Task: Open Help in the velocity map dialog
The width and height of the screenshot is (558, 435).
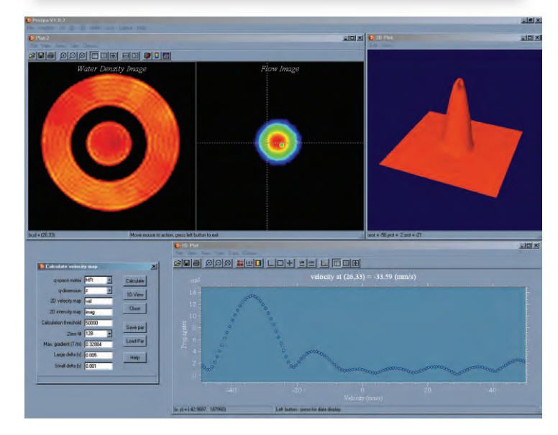Action: pyautogui.click(x=135, y=357)
